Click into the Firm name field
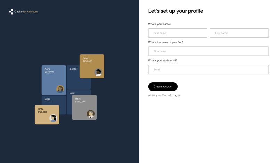 (x=208, y=51)
